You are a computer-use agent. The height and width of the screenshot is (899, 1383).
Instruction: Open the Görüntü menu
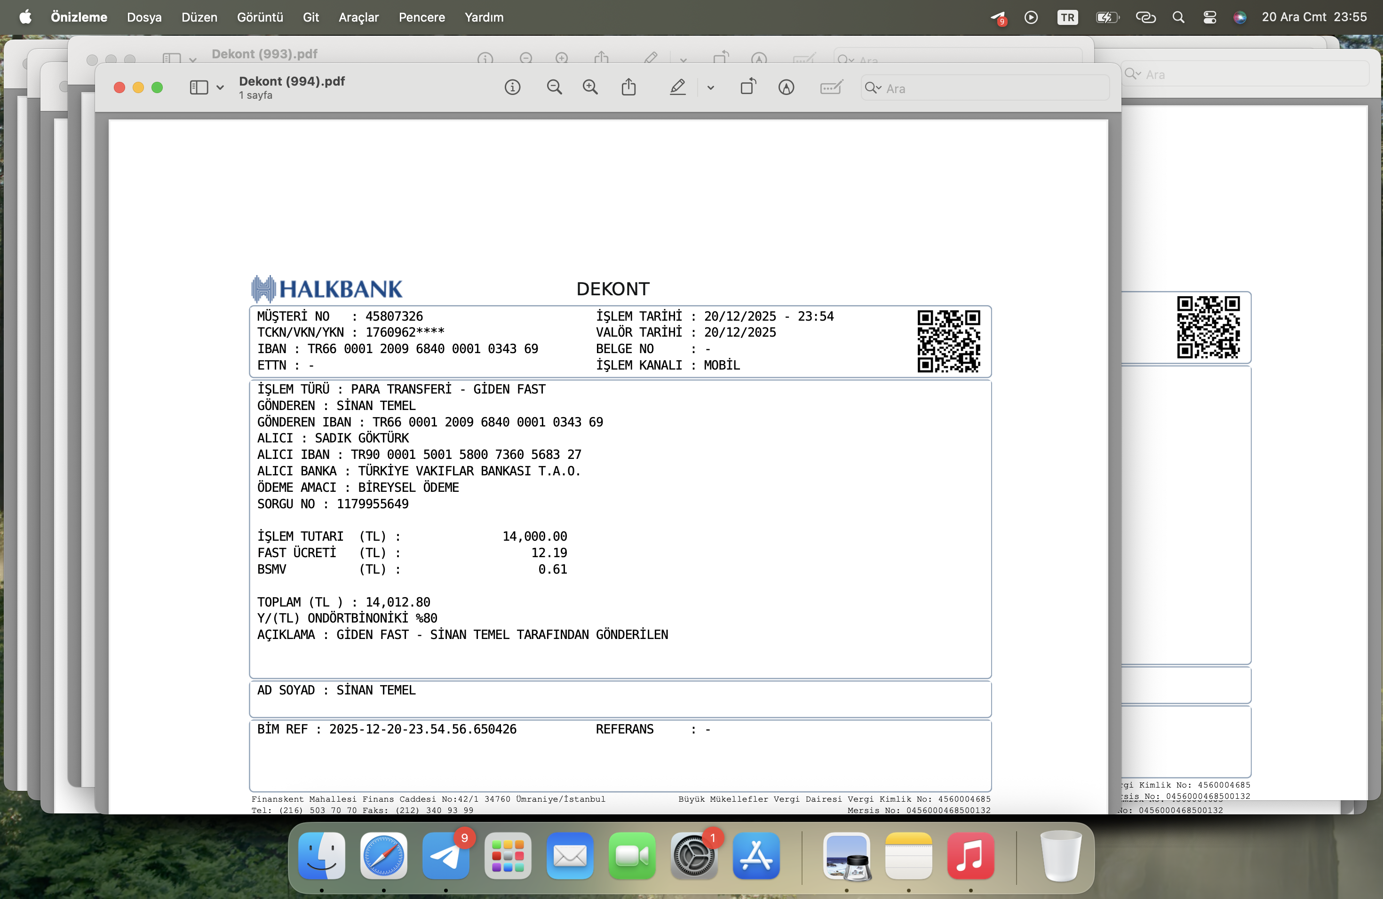pos(260,17)
